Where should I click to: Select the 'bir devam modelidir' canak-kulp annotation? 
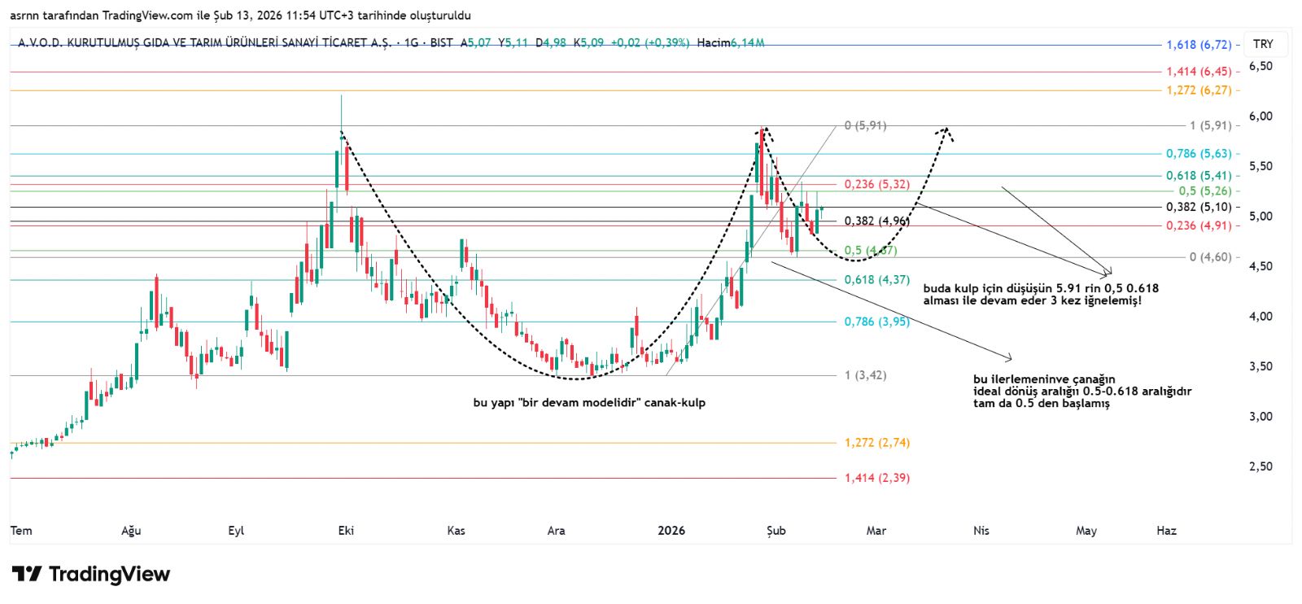[x=589, y=403]
